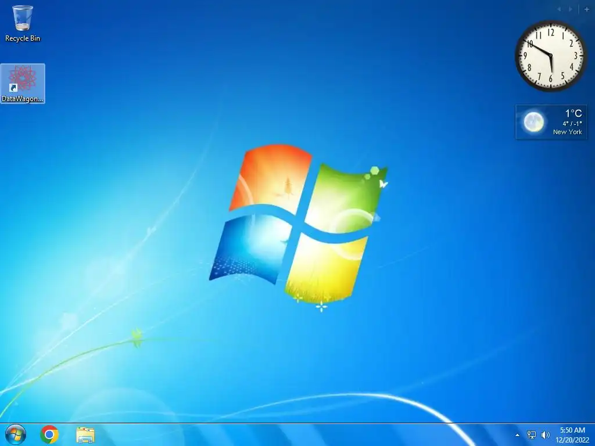Open the volume speaker tray icon
Viewport: 595px width, 446px height.
point(545,435)
